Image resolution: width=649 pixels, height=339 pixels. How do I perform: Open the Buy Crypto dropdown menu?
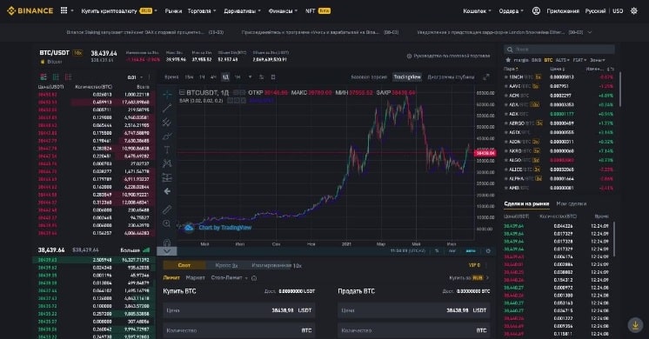[119, 10]
